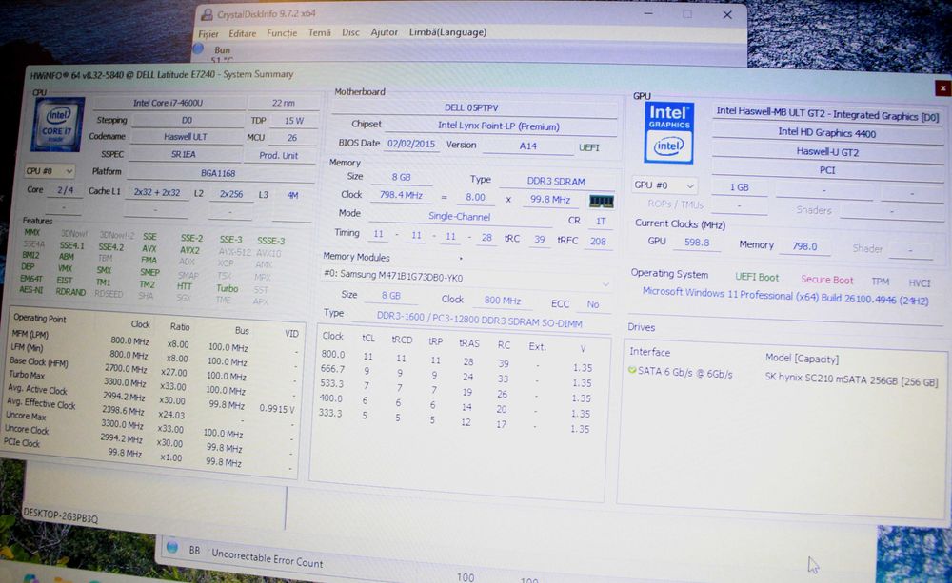Click the tRFC value 208
This screenshot has width=952, height=583.
[x=598, y=241]
